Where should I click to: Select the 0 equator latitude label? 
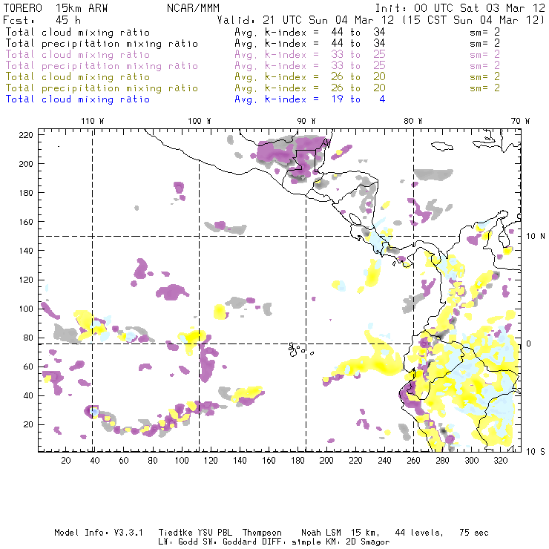tap(529, 343)
